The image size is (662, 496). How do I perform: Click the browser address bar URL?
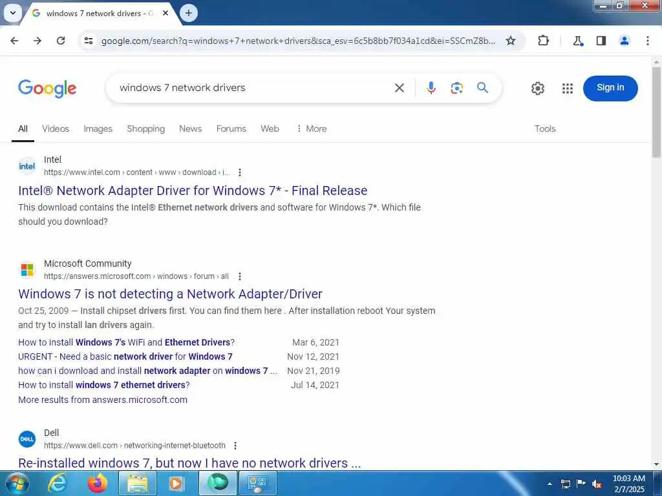click(298, 41)
